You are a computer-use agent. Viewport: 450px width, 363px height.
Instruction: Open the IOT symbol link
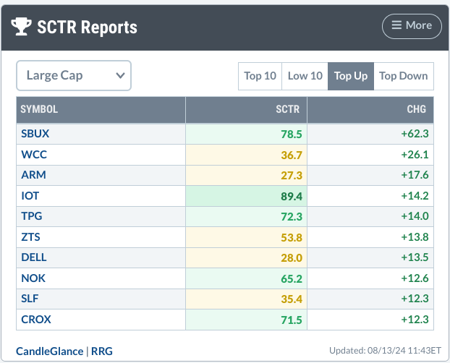click(30, 196)
